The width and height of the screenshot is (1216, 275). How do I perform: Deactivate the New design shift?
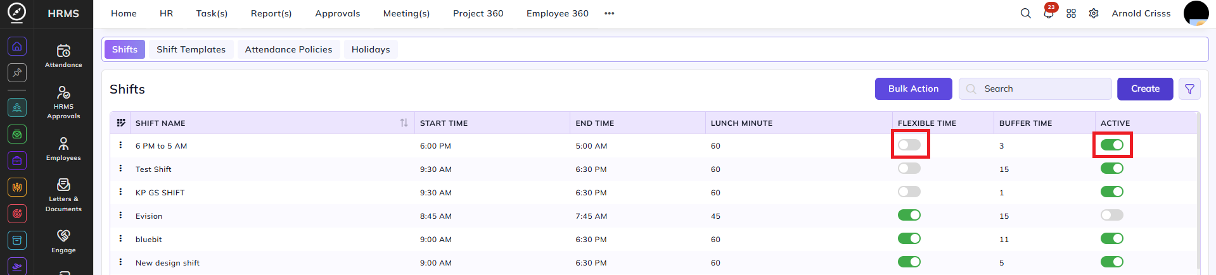coord(1112,262)
